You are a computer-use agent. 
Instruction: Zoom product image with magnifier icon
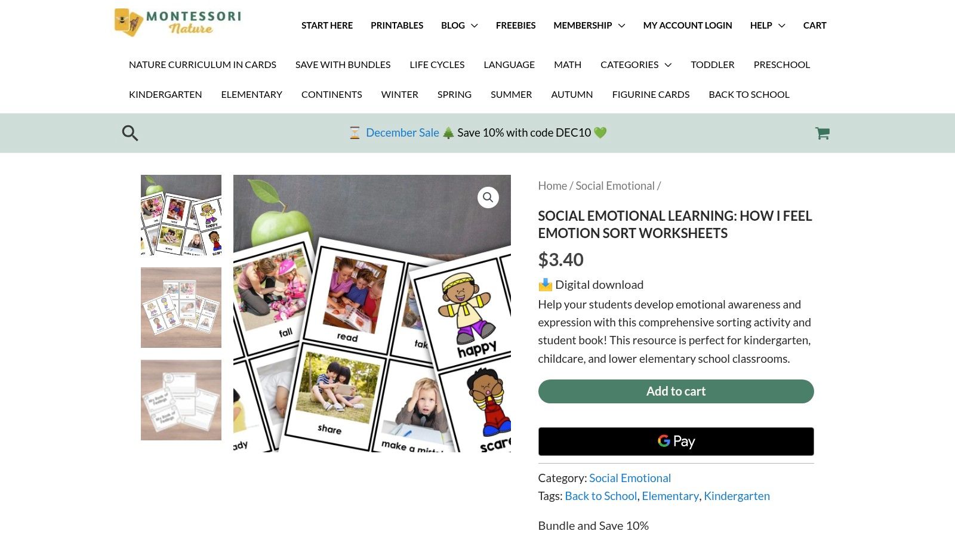click(488, 197)
